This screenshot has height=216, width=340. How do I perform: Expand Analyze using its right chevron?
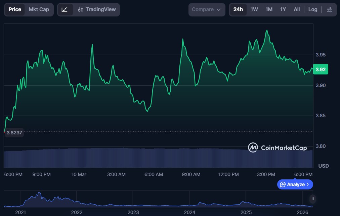tap(308, 184)
